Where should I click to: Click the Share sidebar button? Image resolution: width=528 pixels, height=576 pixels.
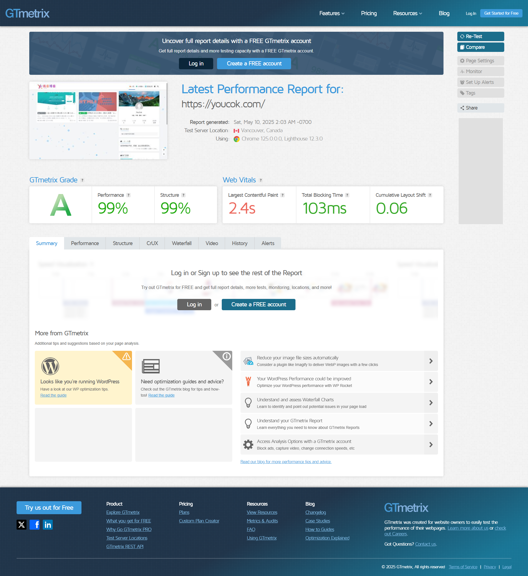(x=481, y=108)
